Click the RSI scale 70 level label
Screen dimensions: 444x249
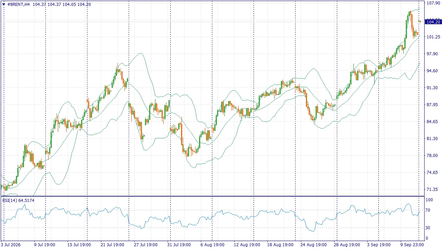point(428,210)
